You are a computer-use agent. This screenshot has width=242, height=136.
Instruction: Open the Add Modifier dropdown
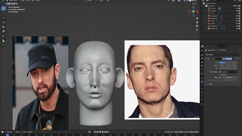[x=223, y=55]
